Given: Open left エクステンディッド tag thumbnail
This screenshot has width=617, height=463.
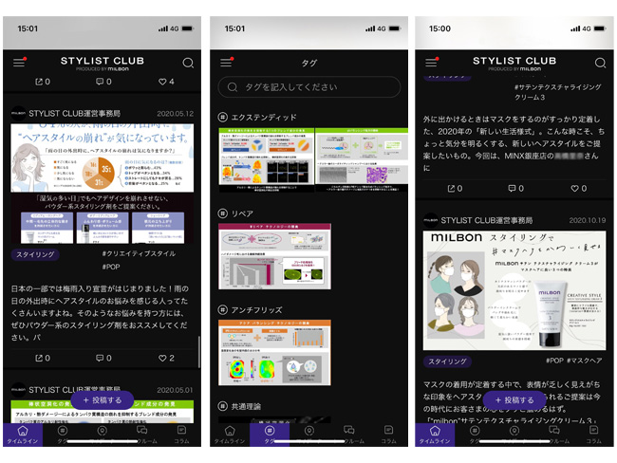Looking at the screenshot, I should click(x=267, y=160).
